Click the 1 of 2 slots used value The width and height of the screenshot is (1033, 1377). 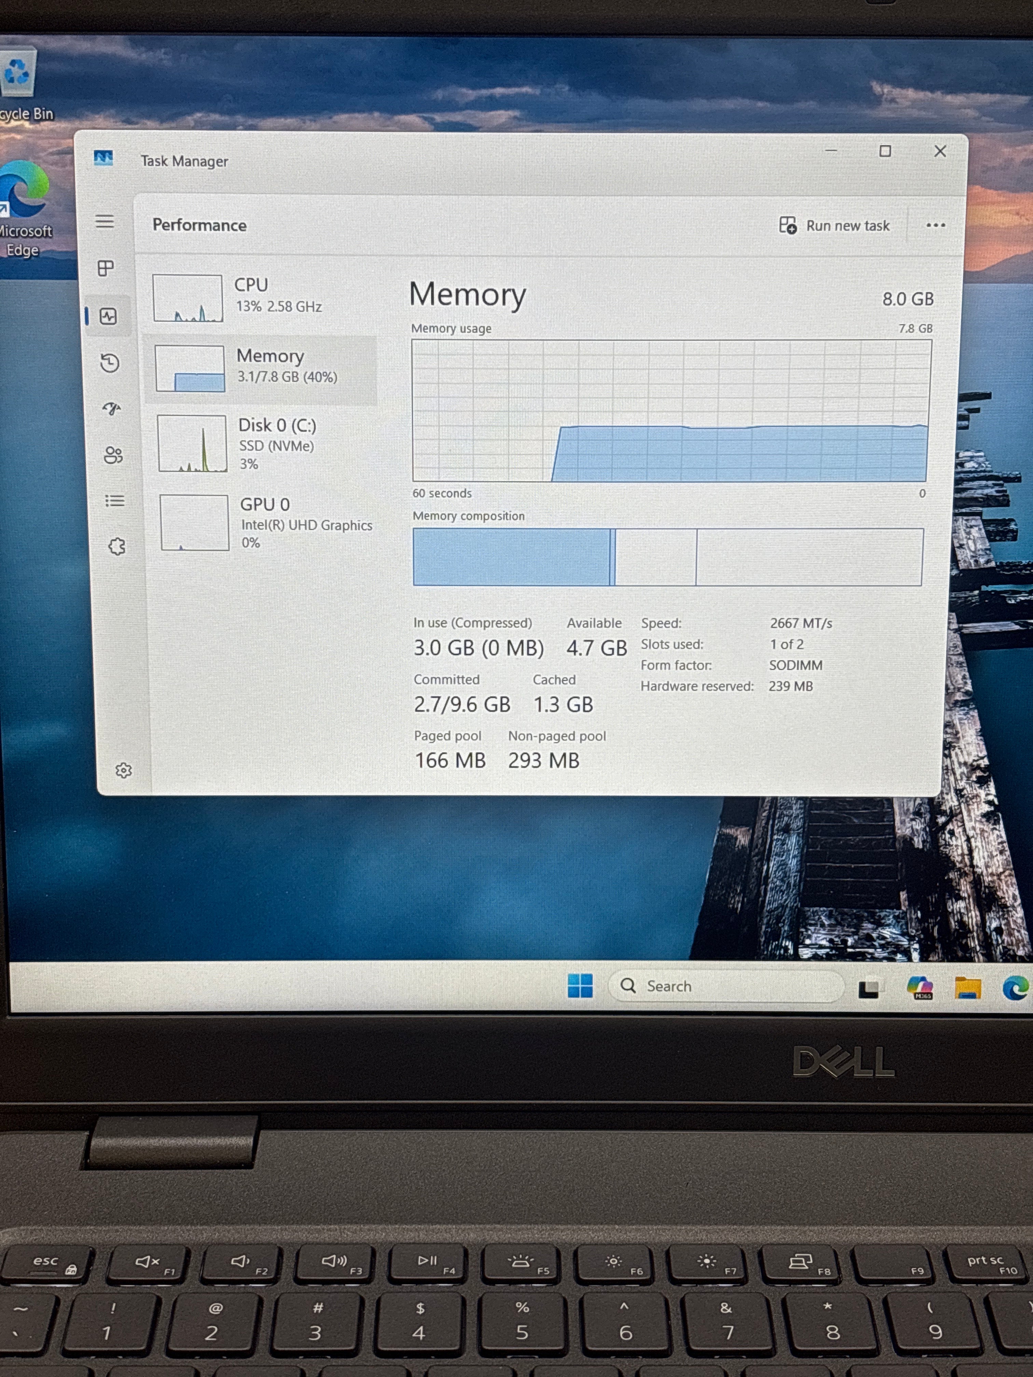(787, 644)
